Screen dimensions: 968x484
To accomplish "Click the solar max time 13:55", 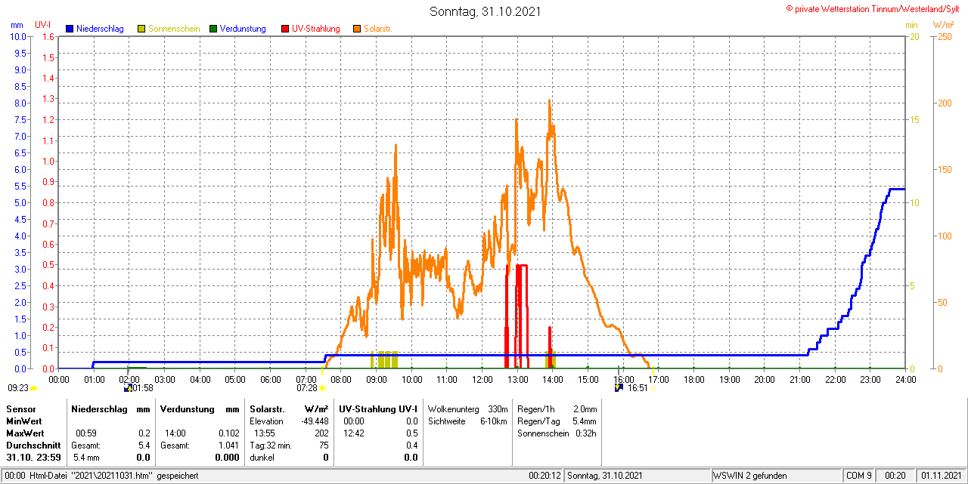I will click(265, 433).
